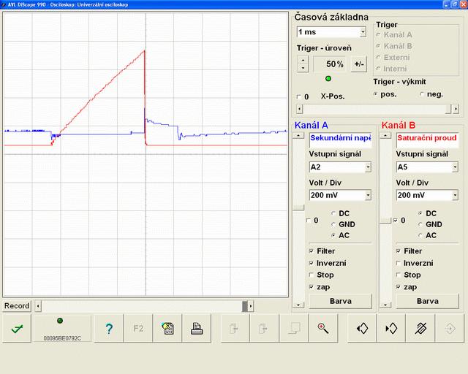Check the Stop box under Kanál A
The image size is (468, 374).
pos(312,275)
